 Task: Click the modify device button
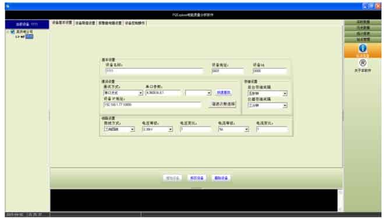pos(197,178)
